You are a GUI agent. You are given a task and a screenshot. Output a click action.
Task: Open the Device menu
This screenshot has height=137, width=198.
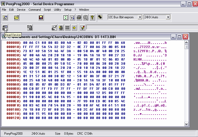21,10
